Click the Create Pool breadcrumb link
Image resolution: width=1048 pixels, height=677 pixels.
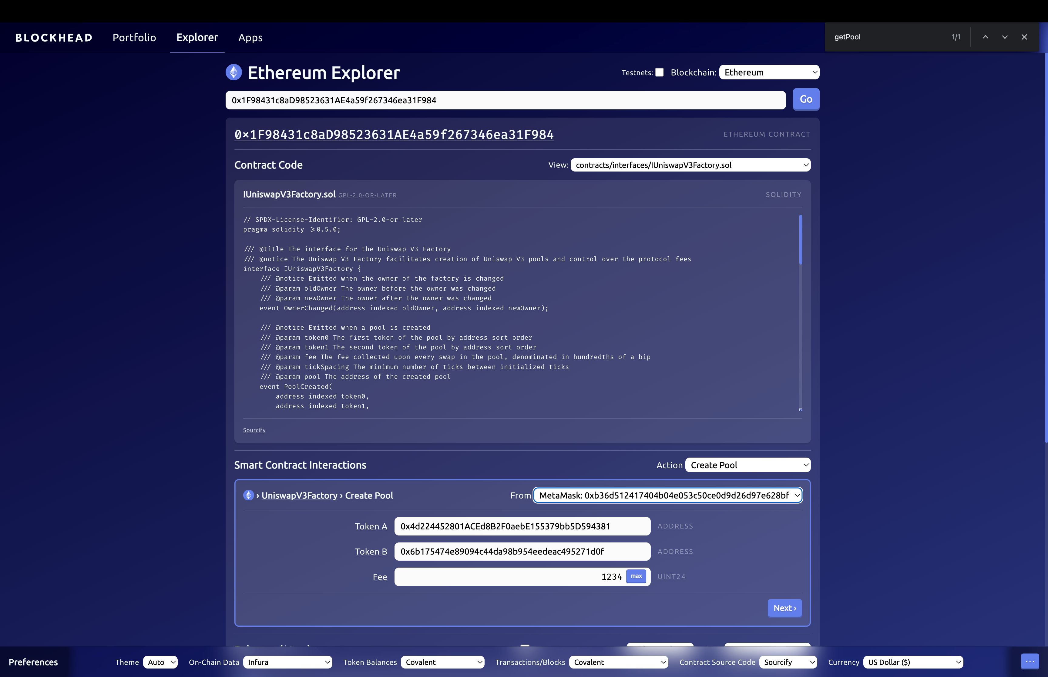369,495
